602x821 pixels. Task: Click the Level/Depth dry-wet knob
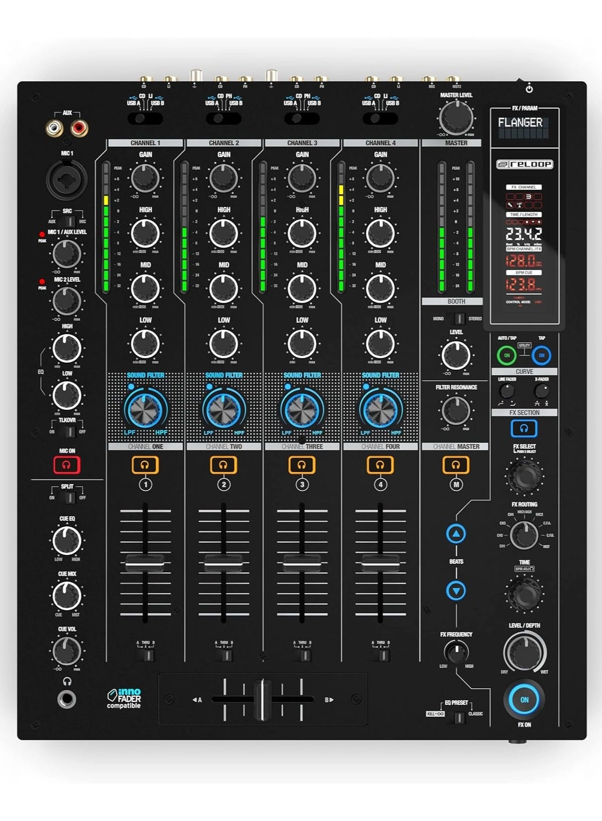(524, 651)
